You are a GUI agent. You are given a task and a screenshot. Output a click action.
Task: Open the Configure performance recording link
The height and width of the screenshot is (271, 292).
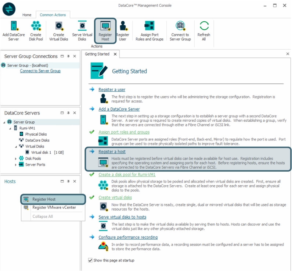tap(128, 237)
